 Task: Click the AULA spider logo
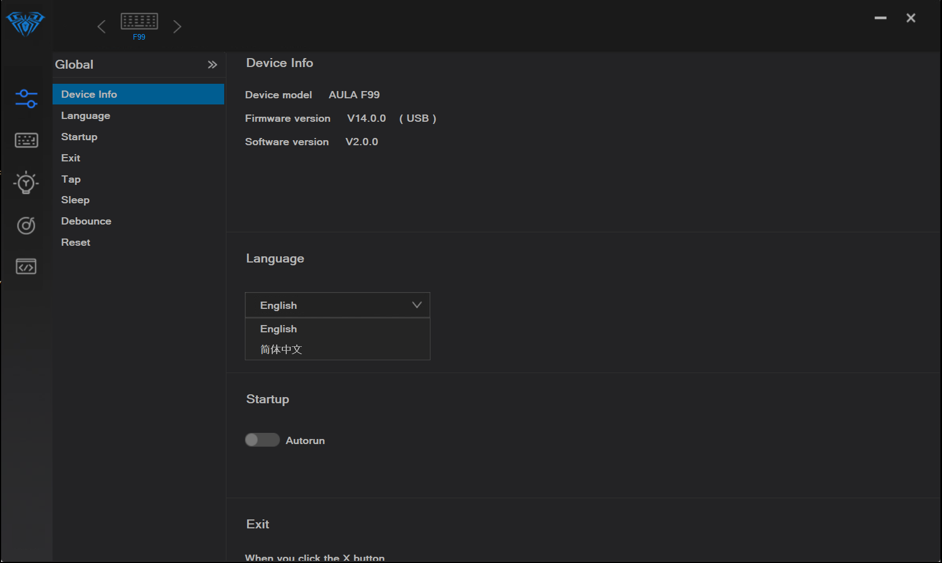click(25, 23)
